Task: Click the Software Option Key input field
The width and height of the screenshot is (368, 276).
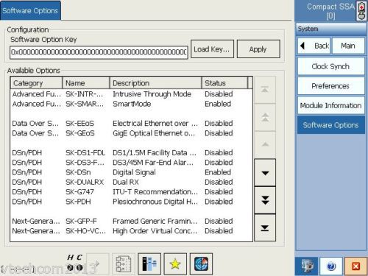Action: pyautogui.click(x=99, y=52)
